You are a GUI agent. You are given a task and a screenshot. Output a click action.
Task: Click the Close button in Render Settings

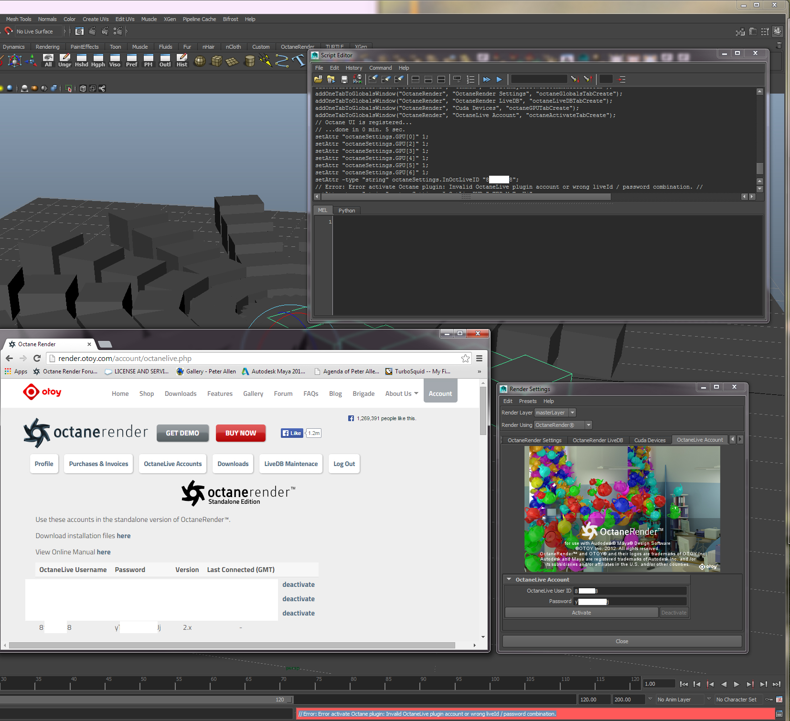622,641
